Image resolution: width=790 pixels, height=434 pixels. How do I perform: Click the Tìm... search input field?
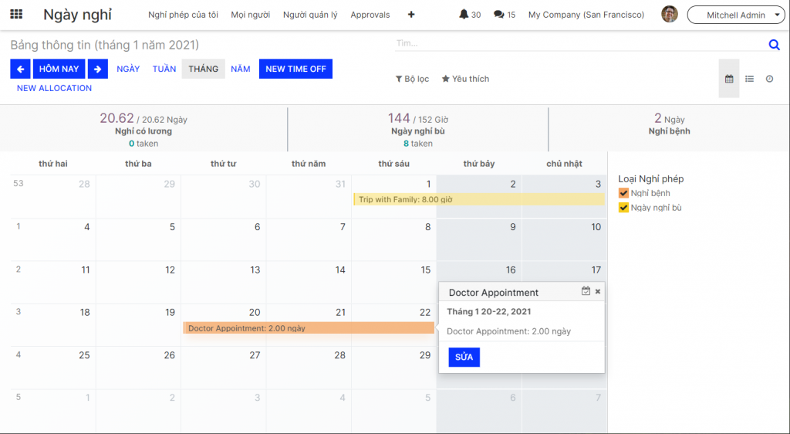click(579, 43)
